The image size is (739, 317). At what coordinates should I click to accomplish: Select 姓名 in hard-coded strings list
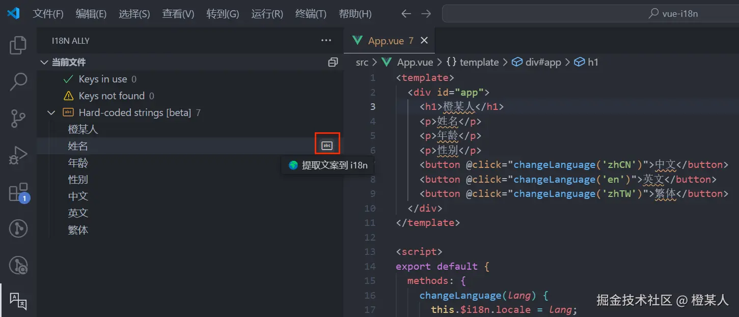(x=190, y=146)
